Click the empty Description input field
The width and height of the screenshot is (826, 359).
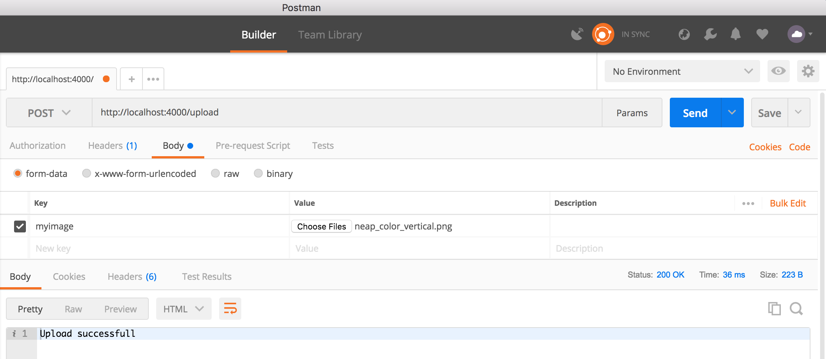tap(683, 248)
